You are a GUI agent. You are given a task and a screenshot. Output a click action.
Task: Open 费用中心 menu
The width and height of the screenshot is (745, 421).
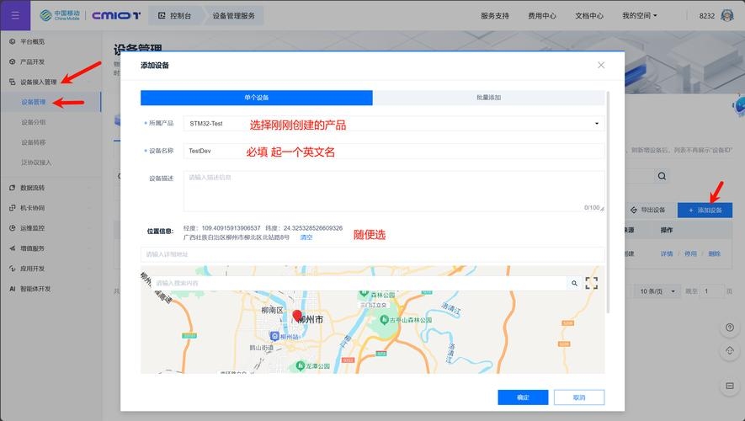click(541, 16)
